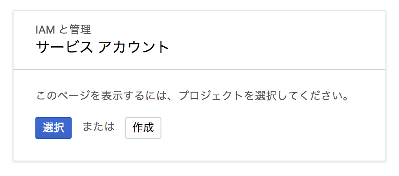This screenshot has width=399, height=176.
Task: Click the empty card space below the buttons
Action: 199,150
